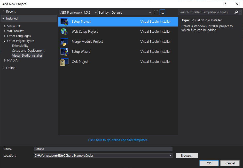This screenshot has width=243, height=168.
Task: Select the Merge Module Project row text
Action: (87, 41)
